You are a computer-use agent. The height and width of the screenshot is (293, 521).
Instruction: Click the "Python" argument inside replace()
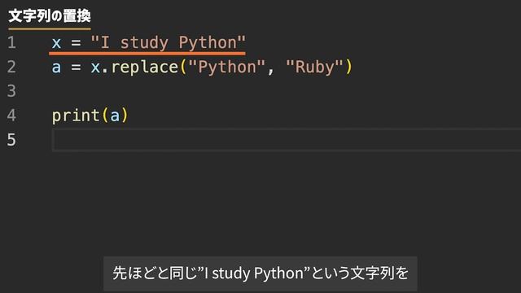click(227, 67)
